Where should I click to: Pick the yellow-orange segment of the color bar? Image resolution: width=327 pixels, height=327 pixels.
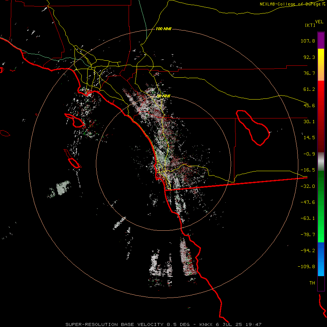pyautogui.click(x=321, y=65)
